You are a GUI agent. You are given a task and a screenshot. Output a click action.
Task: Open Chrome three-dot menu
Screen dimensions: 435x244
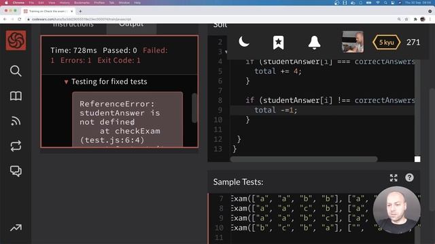[x=430, y=19]
